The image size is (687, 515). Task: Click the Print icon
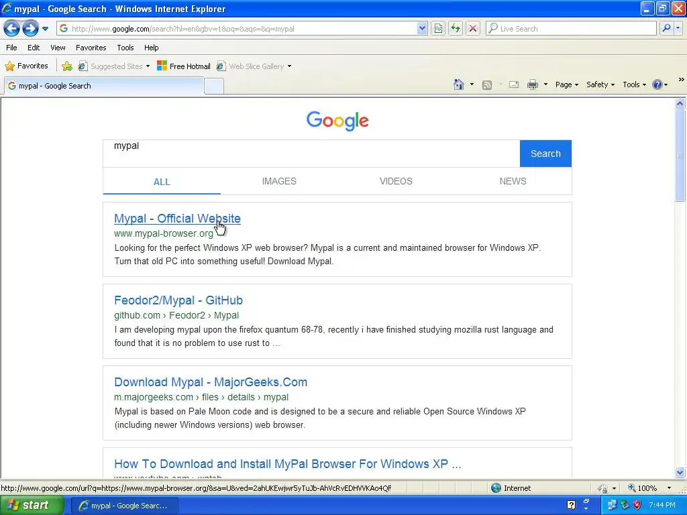(533, 84)
